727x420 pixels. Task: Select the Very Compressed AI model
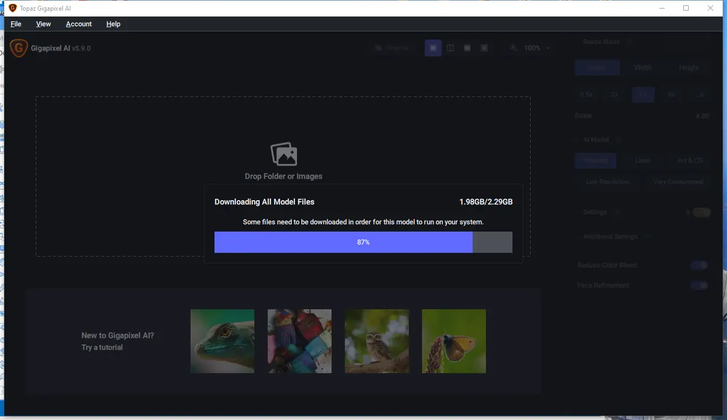coord(679,182)
